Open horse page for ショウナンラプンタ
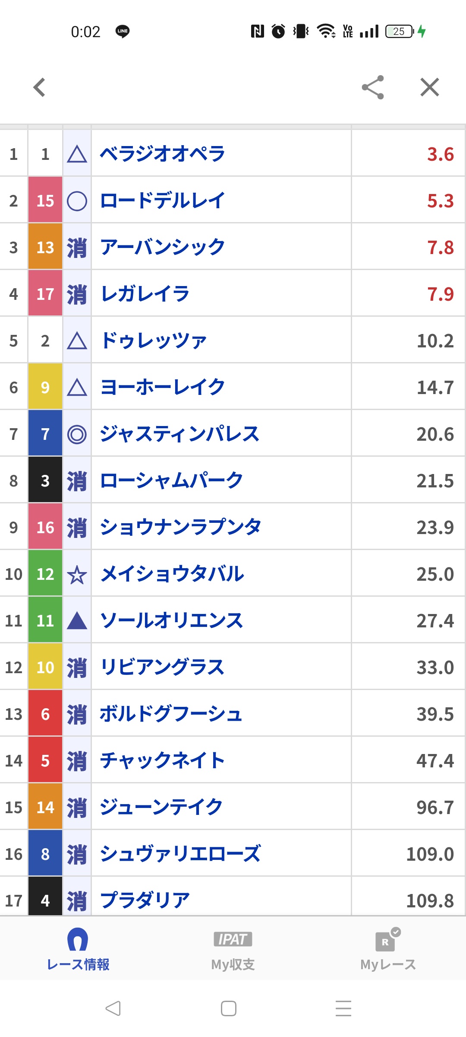The height and width of the screenshot is (1037, 466). pos(180,528)
